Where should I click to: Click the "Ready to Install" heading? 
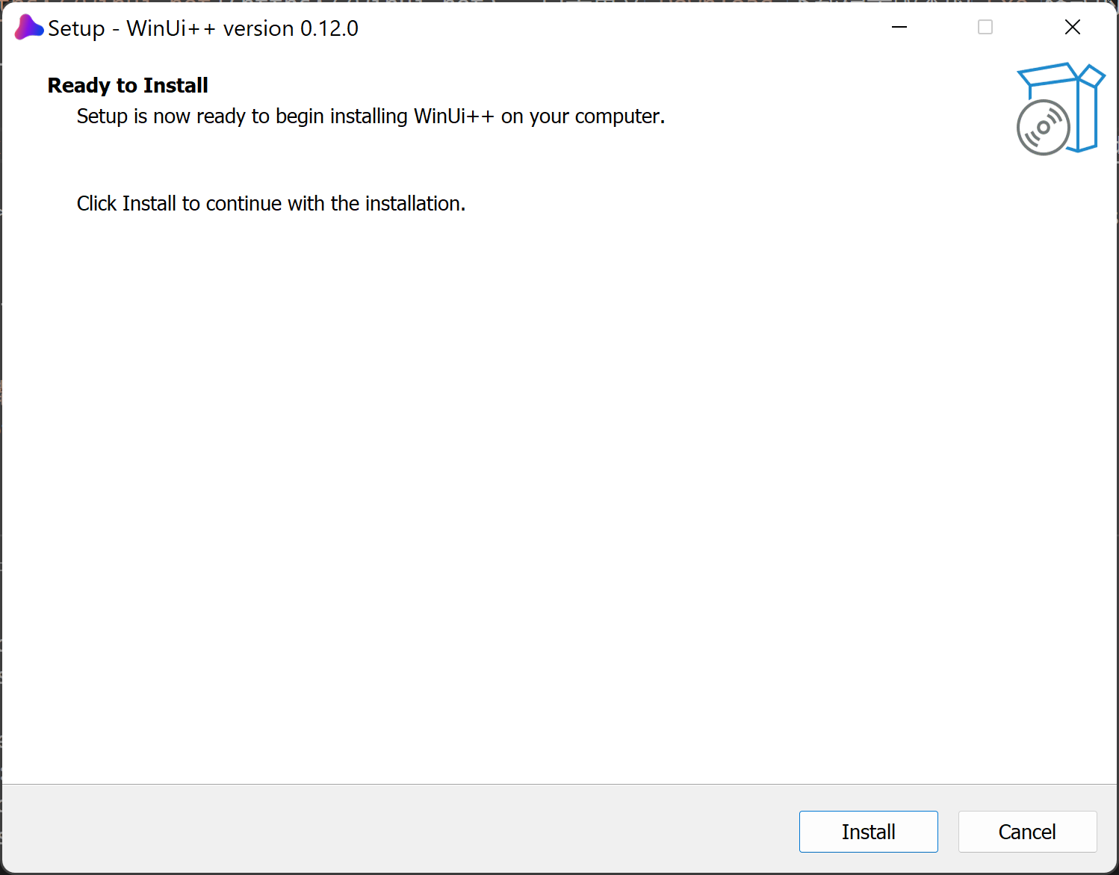point(128,86)
